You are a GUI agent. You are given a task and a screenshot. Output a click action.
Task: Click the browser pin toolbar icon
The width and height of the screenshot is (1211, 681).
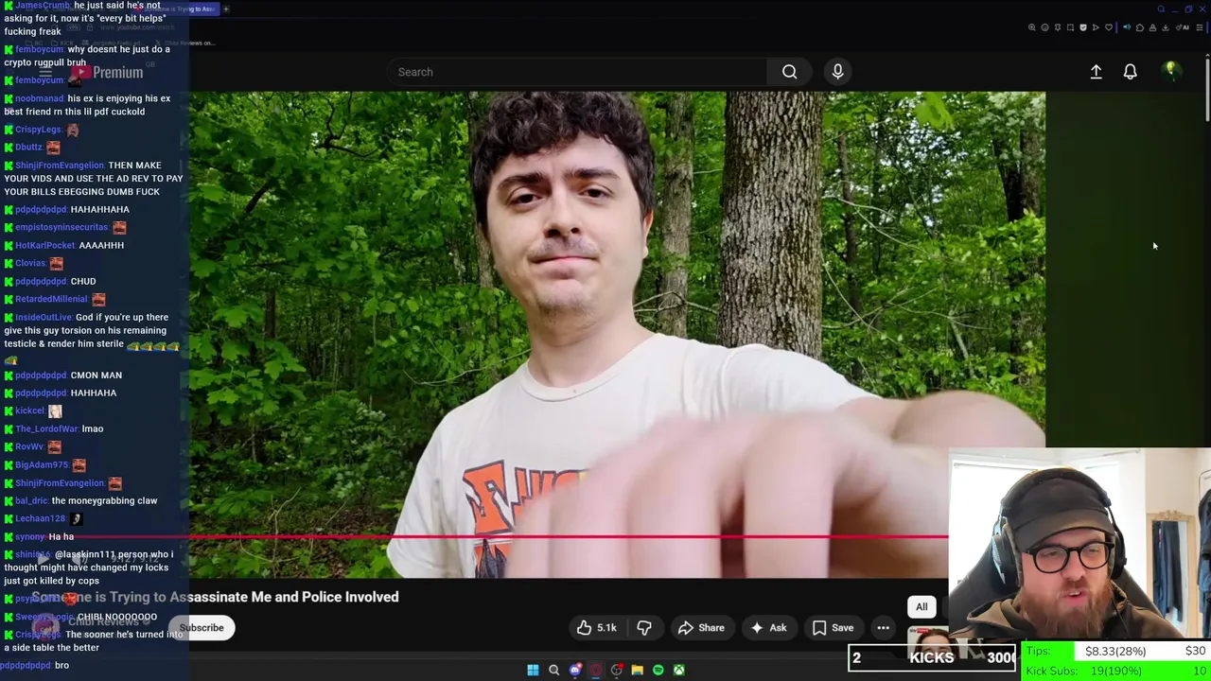click(x=1058, y=27)
